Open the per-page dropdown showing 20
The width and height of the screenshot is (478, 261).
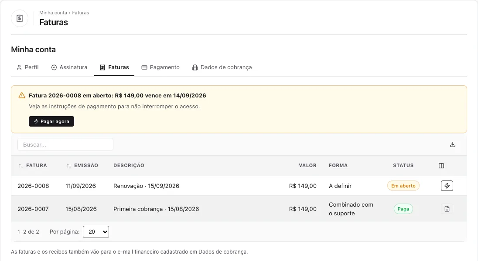point(96,232)
